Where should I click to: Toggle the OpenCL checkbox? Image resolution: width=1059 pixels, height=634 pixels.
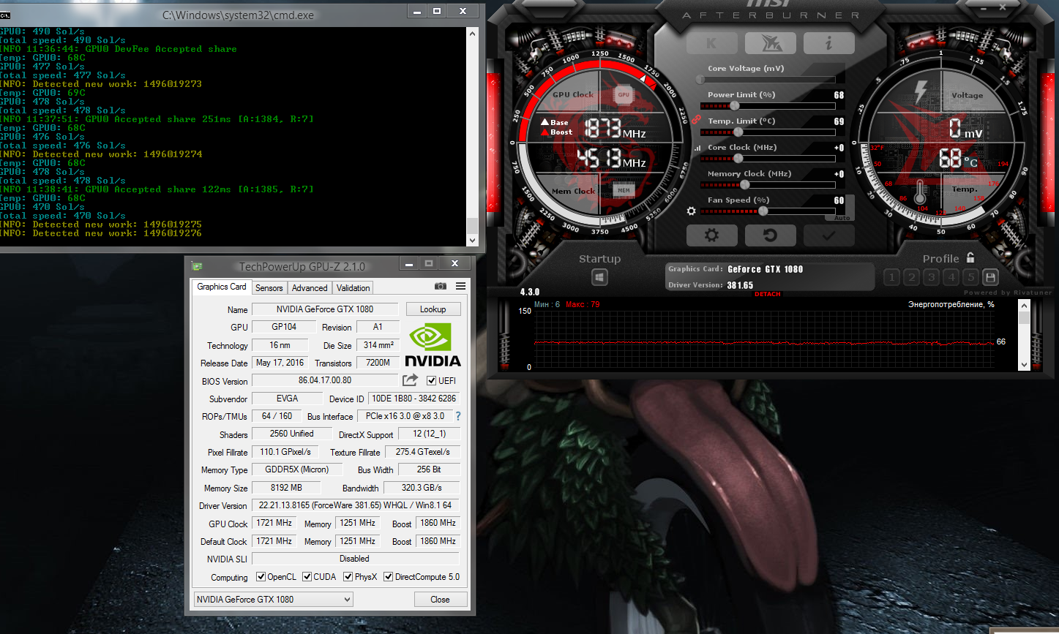point(261,577)
